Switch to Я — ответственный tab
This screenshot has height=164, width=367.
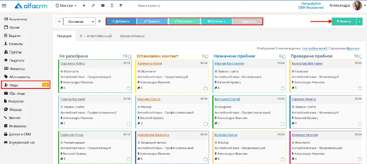tap(96, 36)
